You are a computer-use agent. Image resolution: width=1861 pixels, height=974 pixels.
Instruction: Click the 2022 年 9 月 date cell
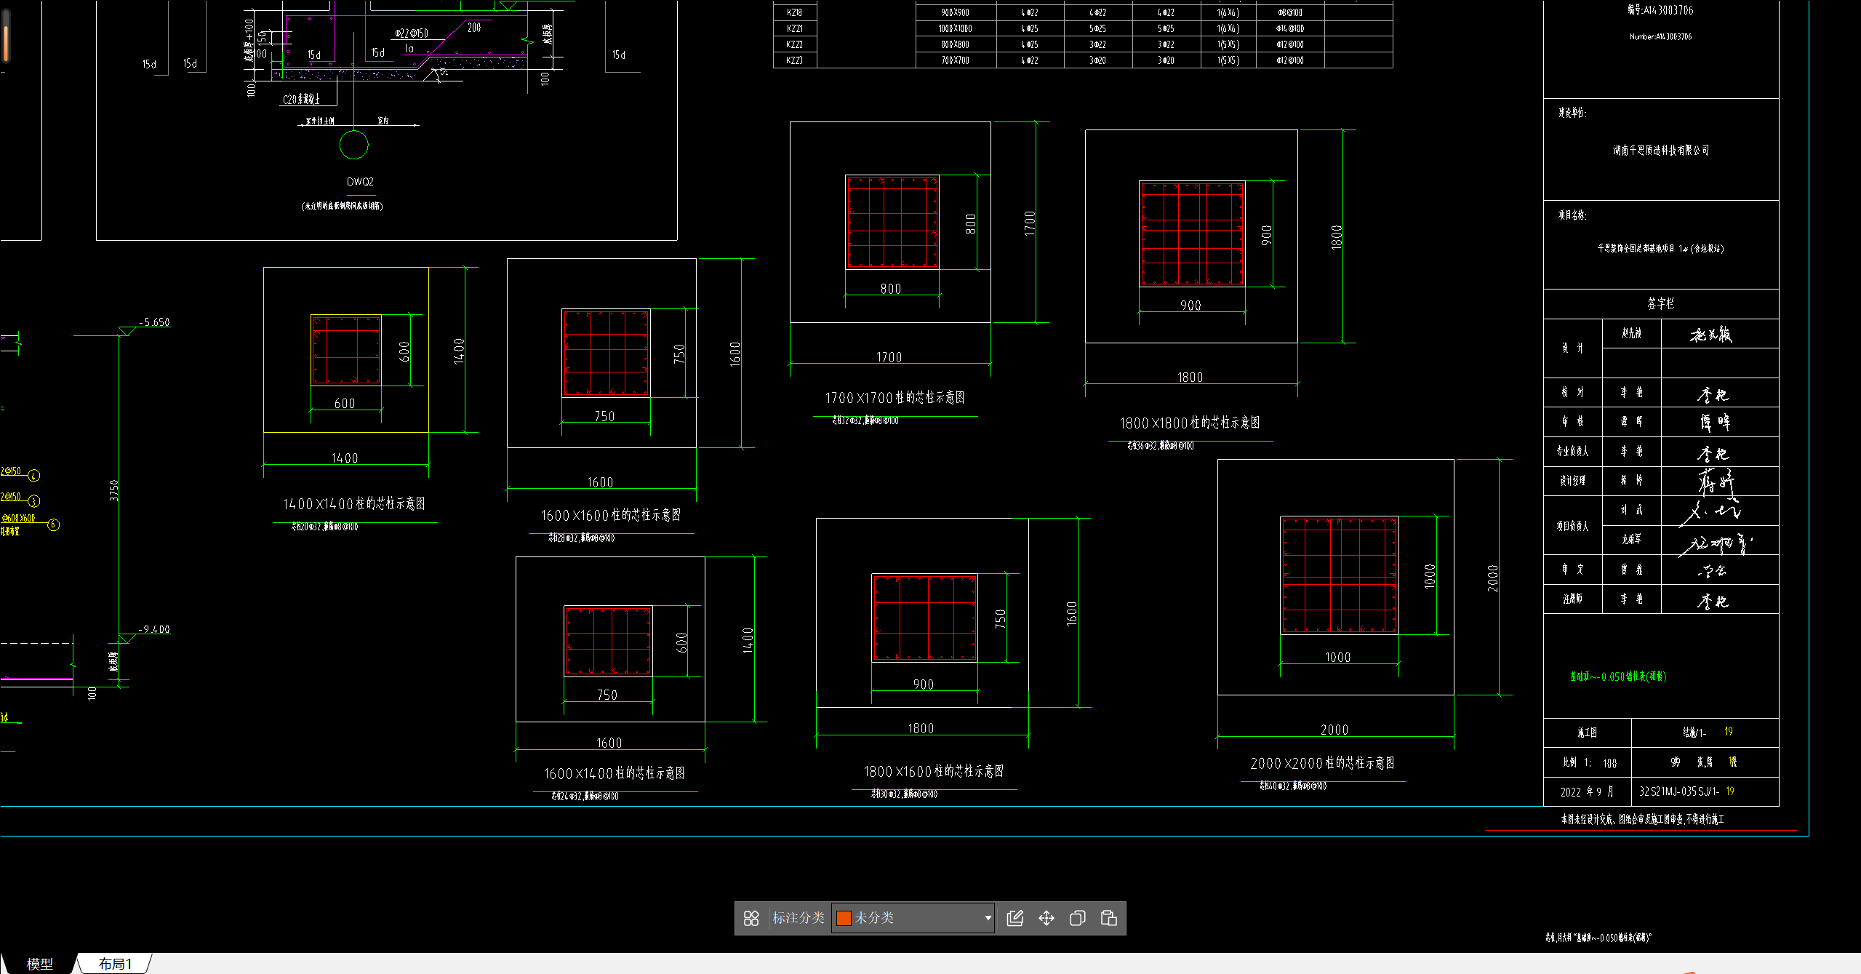pyautogui.click(x=1587, y=791)
